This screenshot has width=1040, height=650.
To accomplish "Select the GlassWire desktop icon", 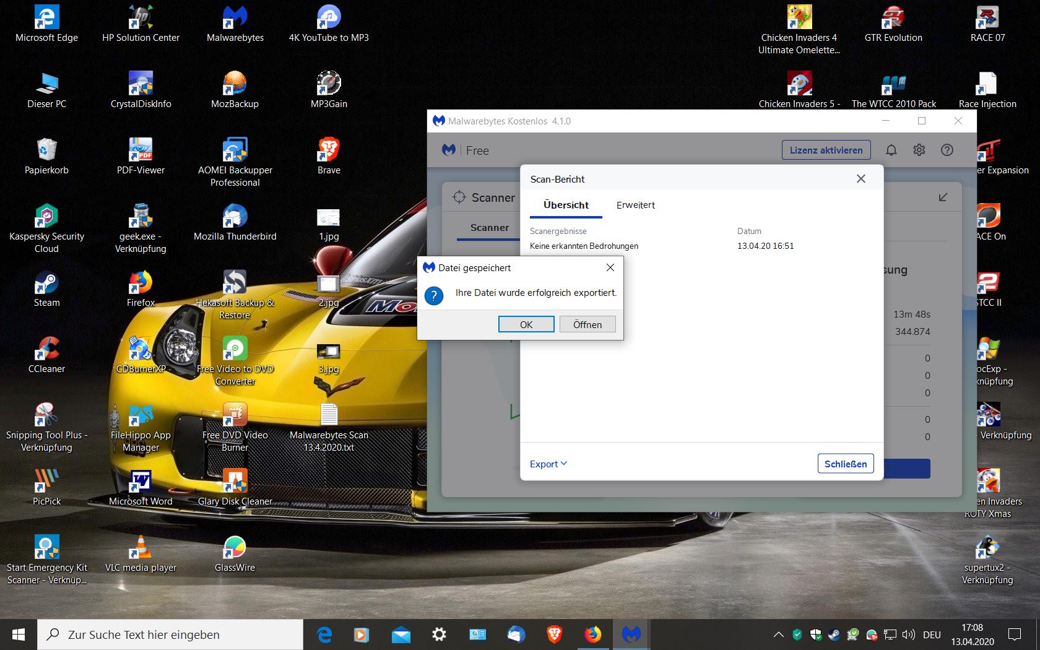I will 235,554.
